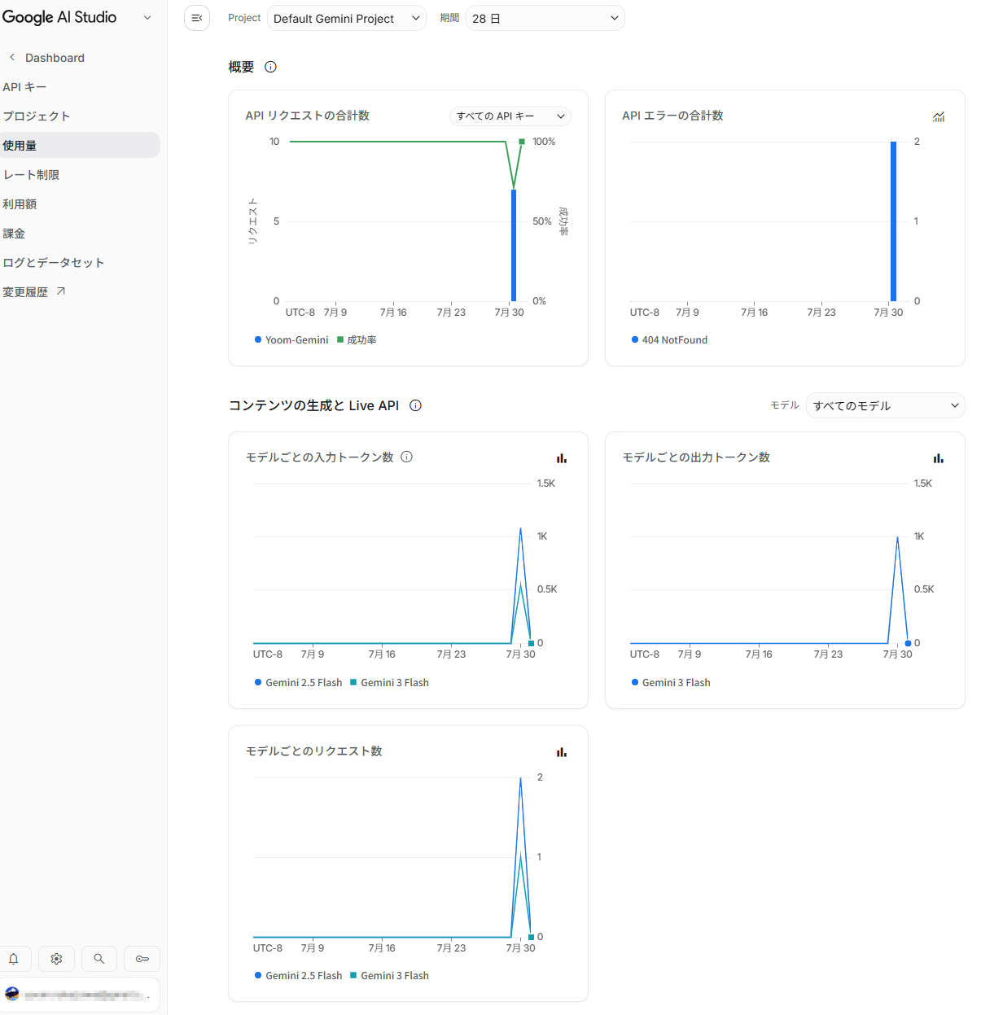981x1015 pixels.
Task: Toggle Gemini 2.5 Flash legend in リクエスト数 chart
Action: [x=298, y=976]
